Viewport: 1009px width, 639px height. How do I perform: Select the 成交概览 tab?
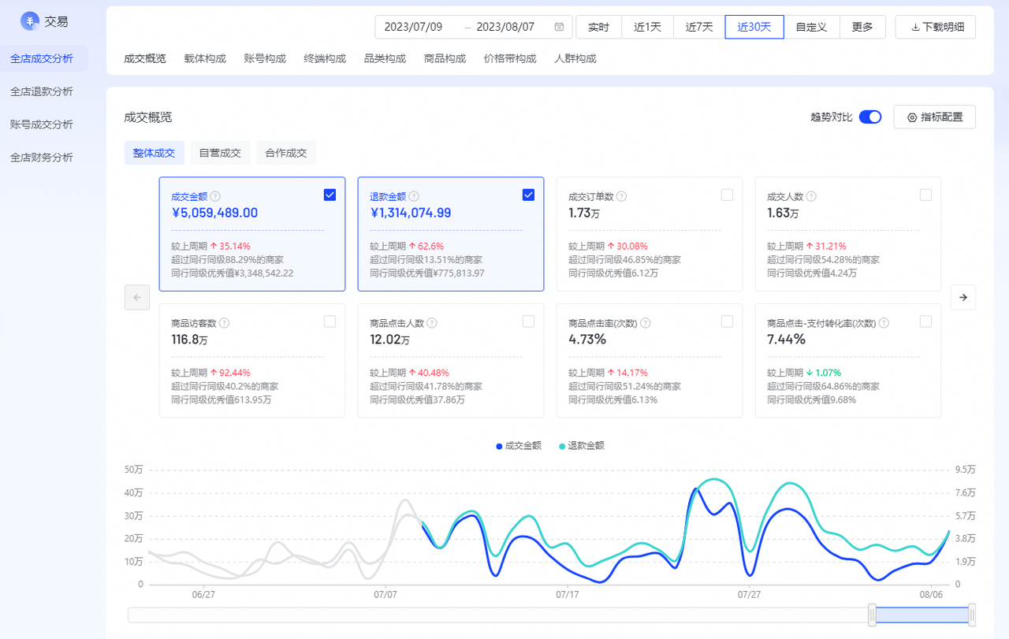click(x=145, y=58)
